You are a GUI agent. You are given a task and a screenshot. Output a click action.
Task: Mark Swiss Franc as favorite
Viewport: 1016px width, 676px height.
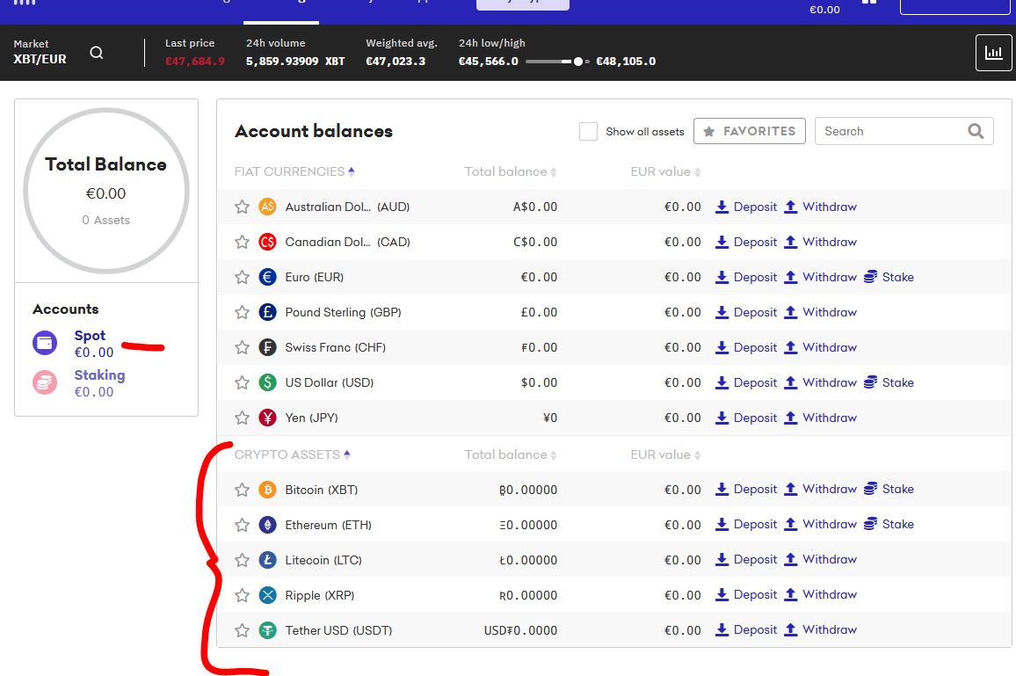point(243,347)
